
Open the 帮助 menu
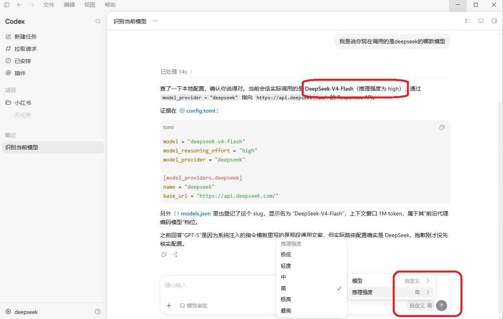click(x=110, y=5)
